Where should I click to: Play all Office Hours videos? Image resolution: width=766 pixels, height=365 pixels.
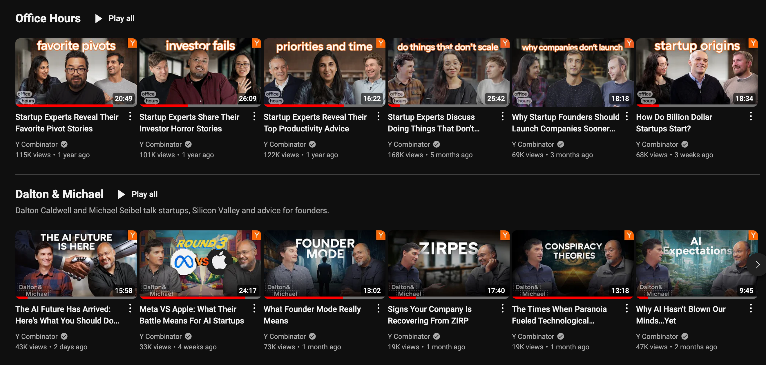(x=115, y=19)
